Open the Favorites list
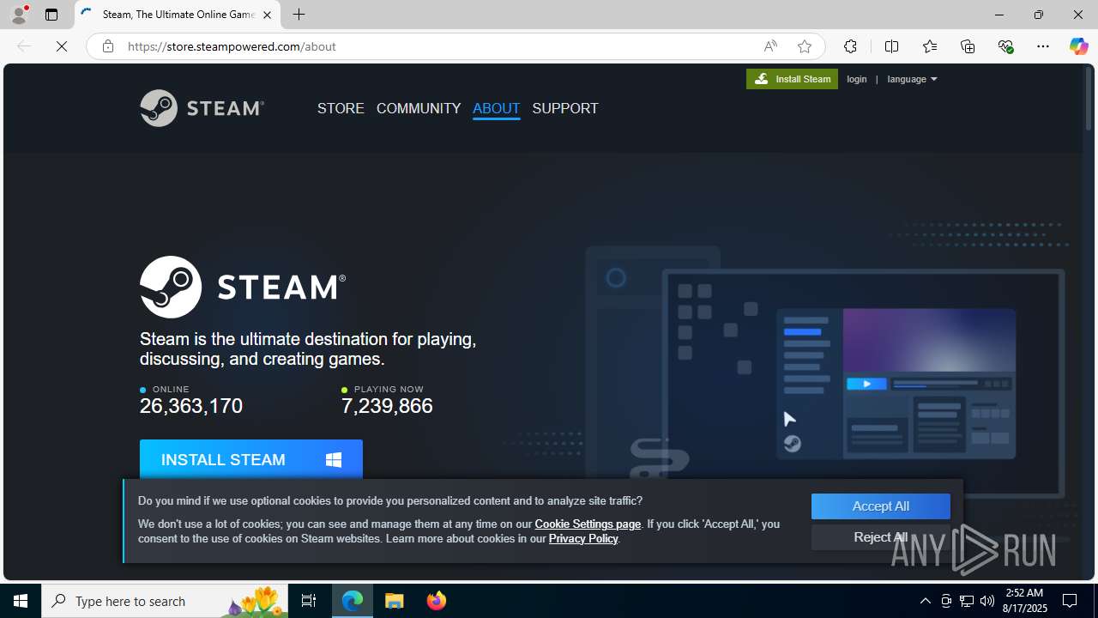Screen dimensions: 1098x618 tap(930, 46)
